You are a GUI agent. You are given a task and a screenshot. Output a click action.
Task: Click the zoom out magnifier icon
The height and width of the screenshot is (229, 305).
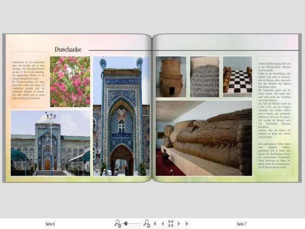point(118,223)
